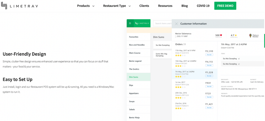Reorder the ₹1,421 order
Viewport: 265px width, 121px height.
click(209, 108)
